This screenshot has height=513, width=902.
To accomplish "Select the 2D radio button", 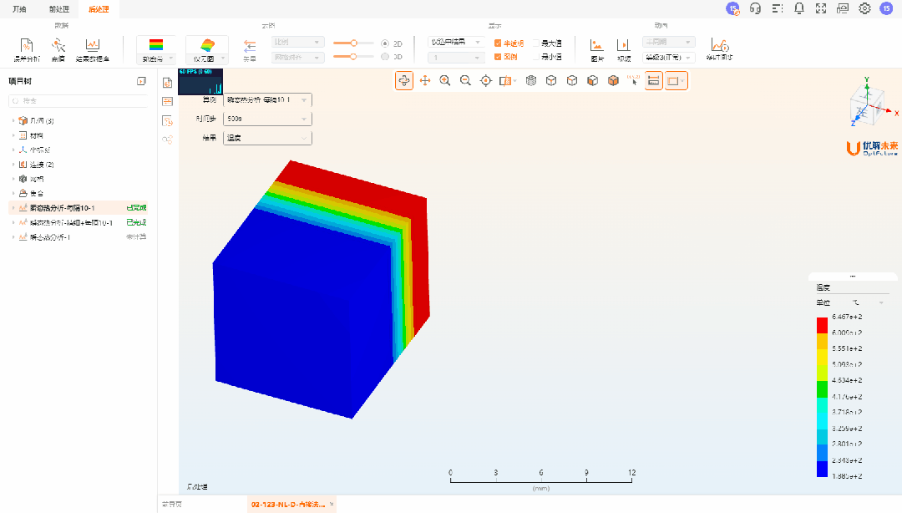I will coord(385,43).
